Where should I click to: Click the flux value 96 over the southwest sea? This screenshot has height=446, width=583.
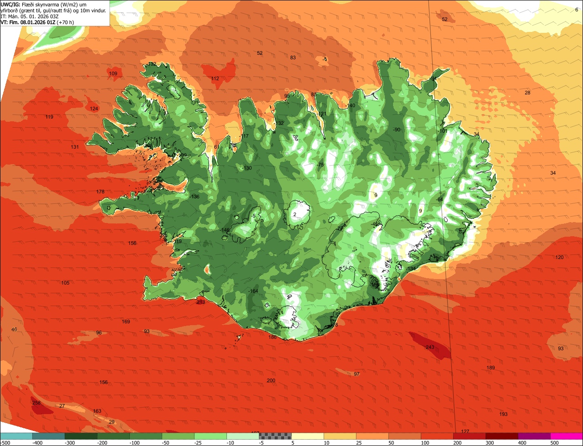(x=99, y=332)
